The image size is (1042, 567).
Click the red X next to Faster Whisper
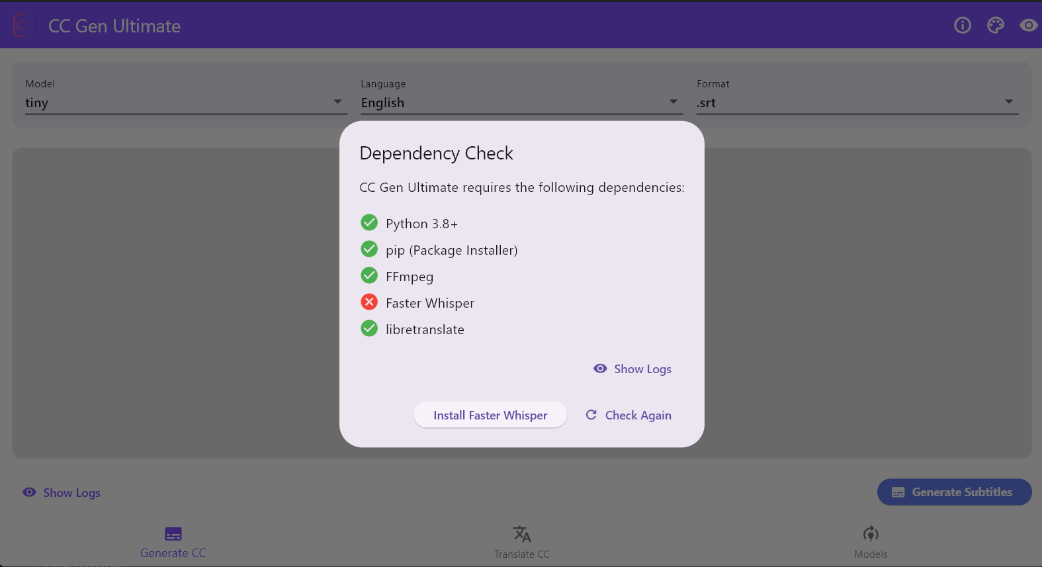(x=369, y=302)
